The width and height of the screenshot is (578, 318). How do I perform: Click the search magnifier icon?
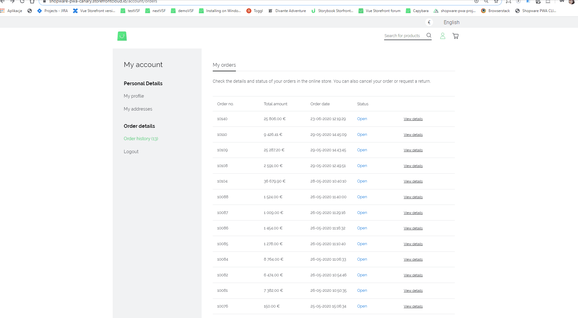pyautogui.click(x=429, y=35)
